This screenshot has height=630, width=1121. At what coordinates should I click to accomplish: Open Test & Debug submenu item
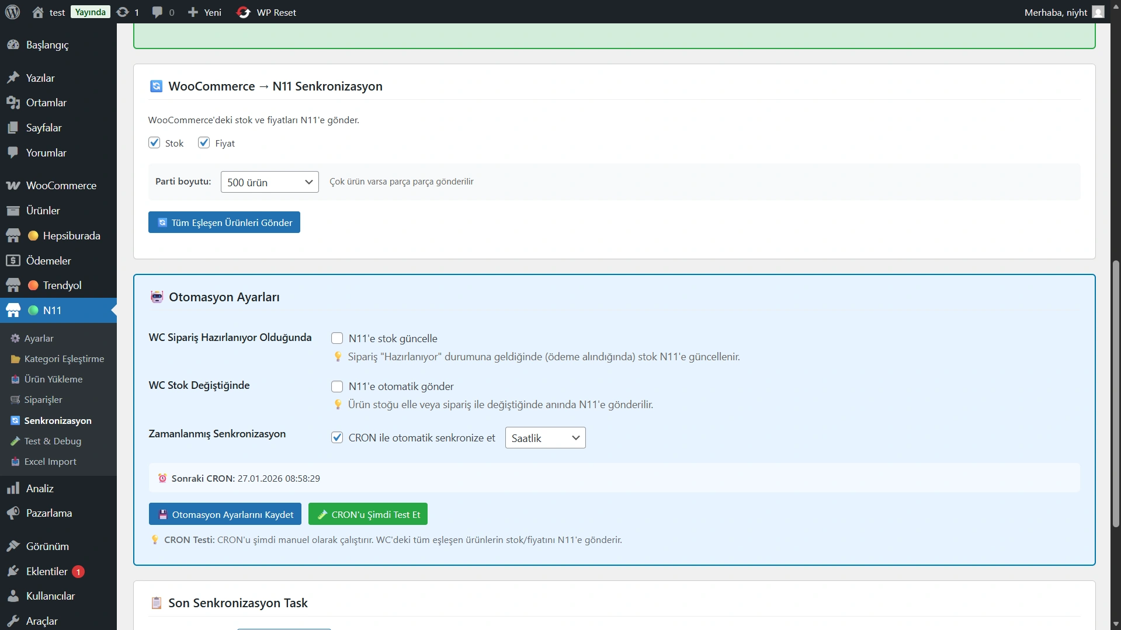click(53, 441)
